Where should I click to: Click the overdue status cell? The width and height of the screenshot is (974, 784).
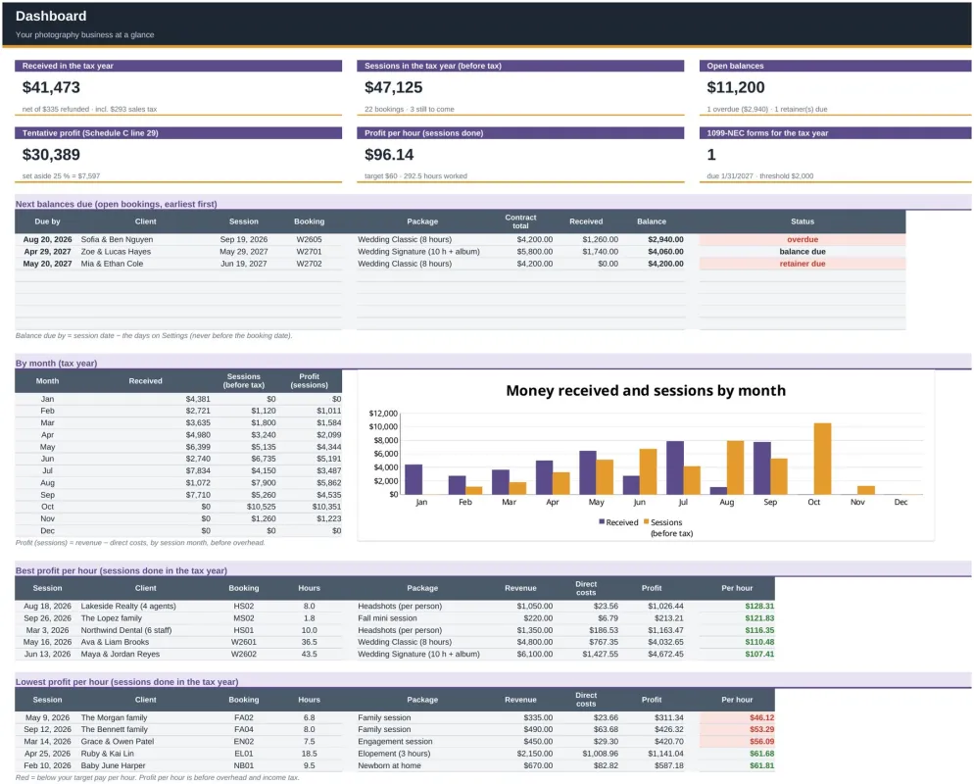[802, 239]
